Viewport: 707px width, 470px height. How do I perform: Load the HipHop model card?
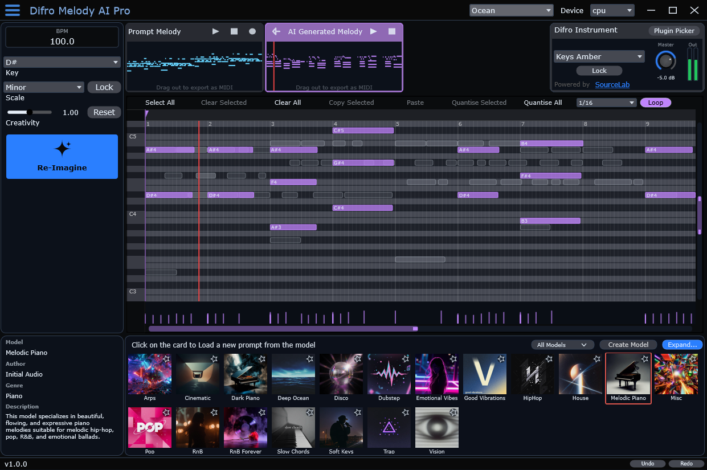[x=533, y=378]
